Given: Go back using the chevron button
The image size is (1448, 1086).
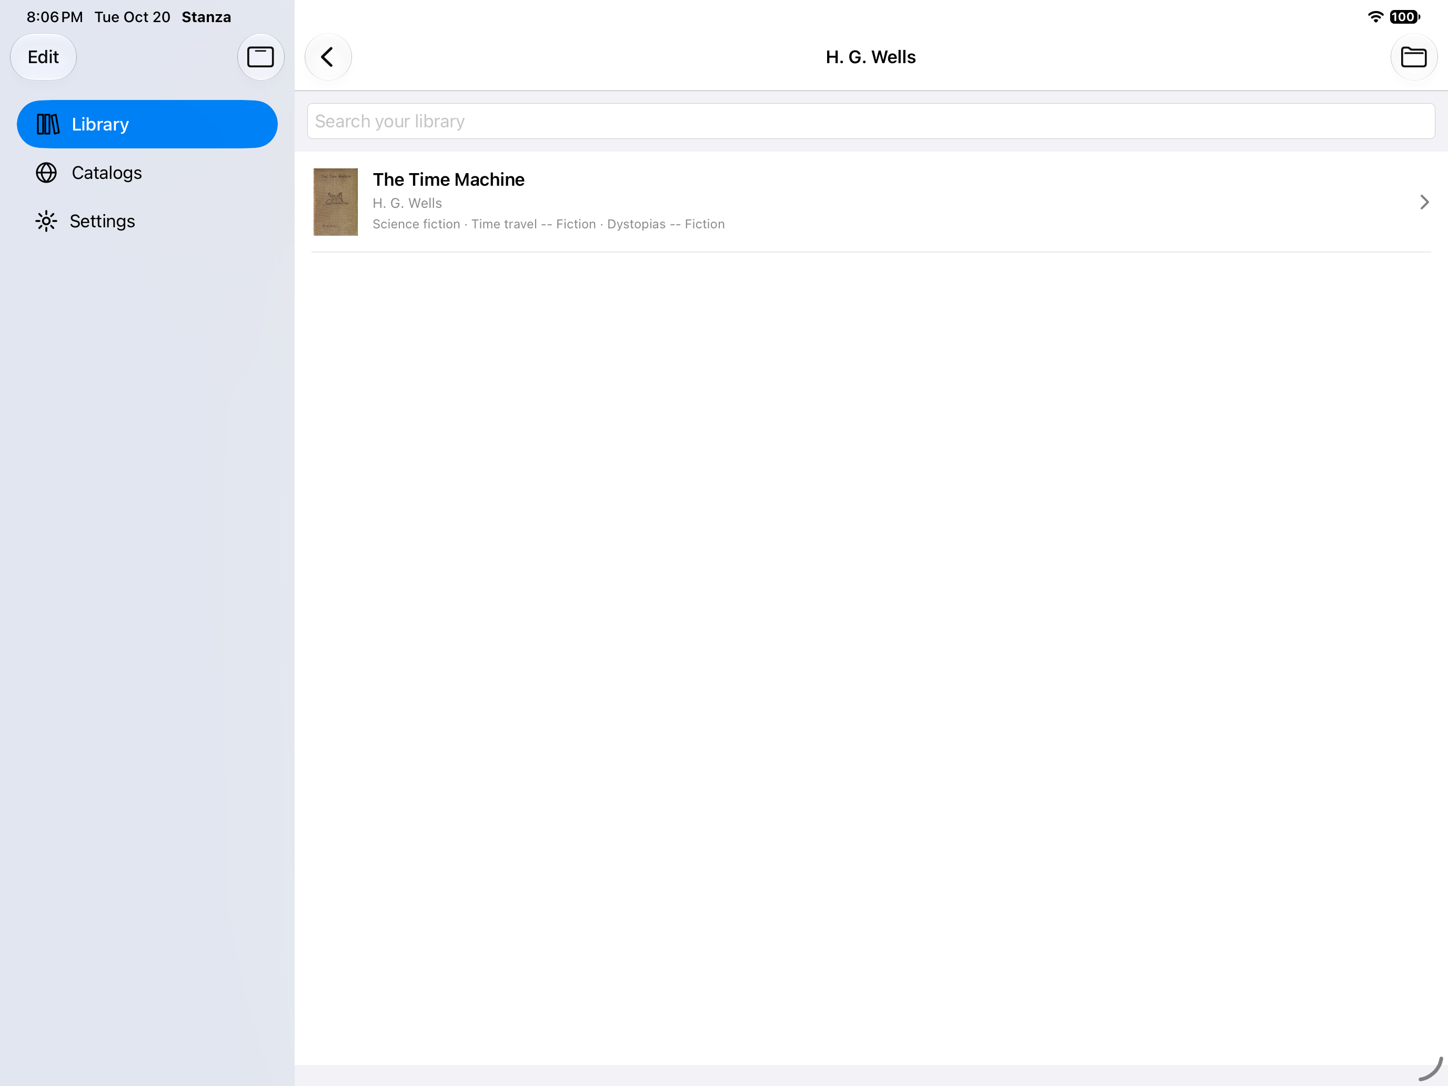Looking at the screenshot, I should 328,57.
